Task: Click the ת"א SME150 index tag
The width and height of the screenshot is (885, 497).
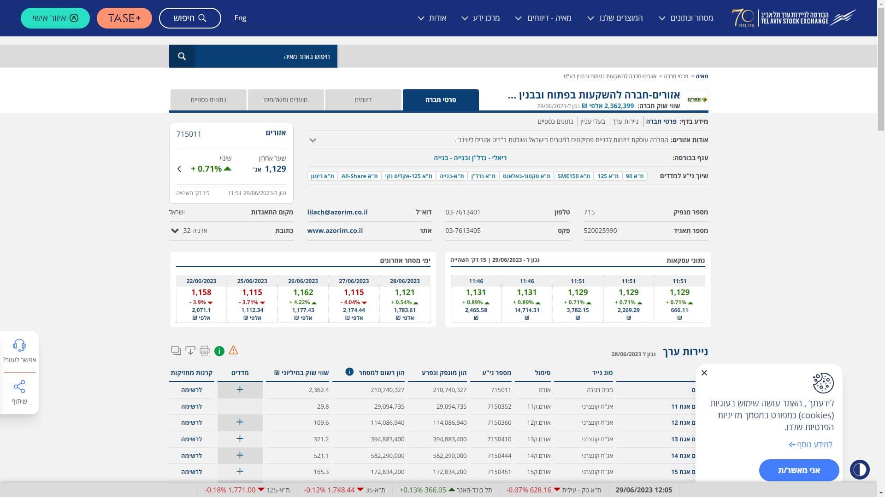Action: (x=574, y=176)
